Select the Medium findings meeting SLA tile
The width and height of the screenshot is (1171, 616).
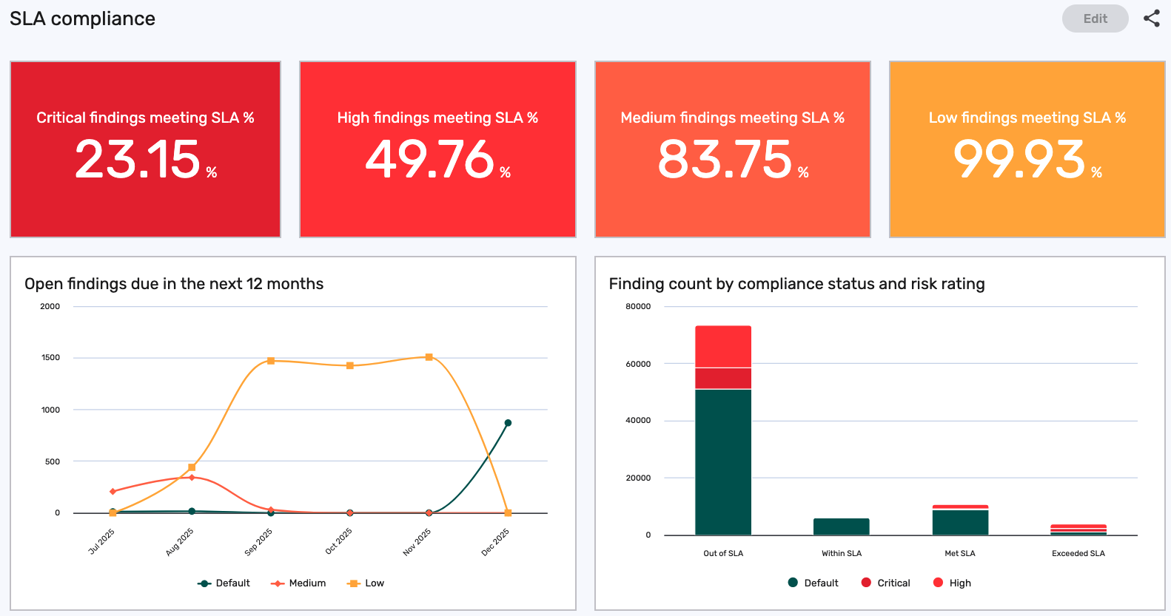coord(732,149)
